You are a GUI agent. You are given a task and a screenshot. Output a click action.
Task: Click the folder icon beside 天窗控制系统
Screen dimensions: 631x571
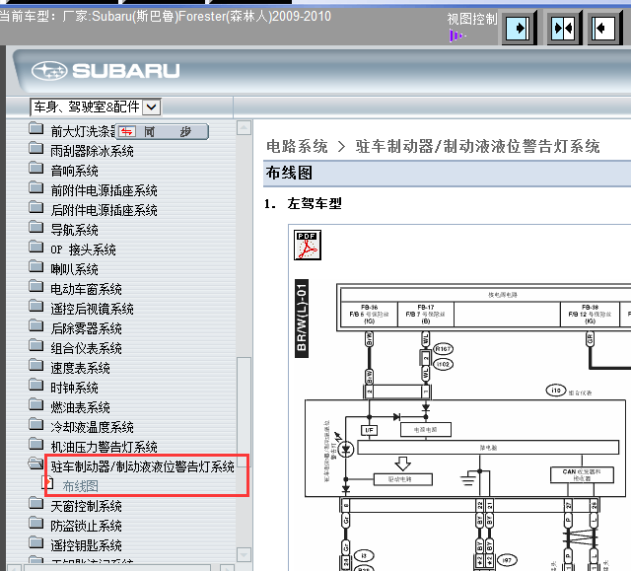coord(36,503)
